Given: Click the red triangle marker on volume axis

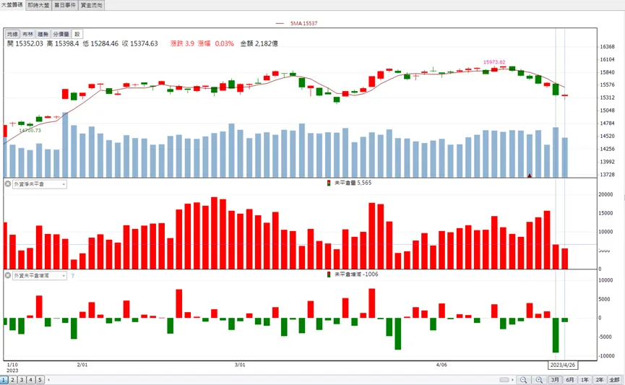Looking at the screenshot, I should (530, 175).
